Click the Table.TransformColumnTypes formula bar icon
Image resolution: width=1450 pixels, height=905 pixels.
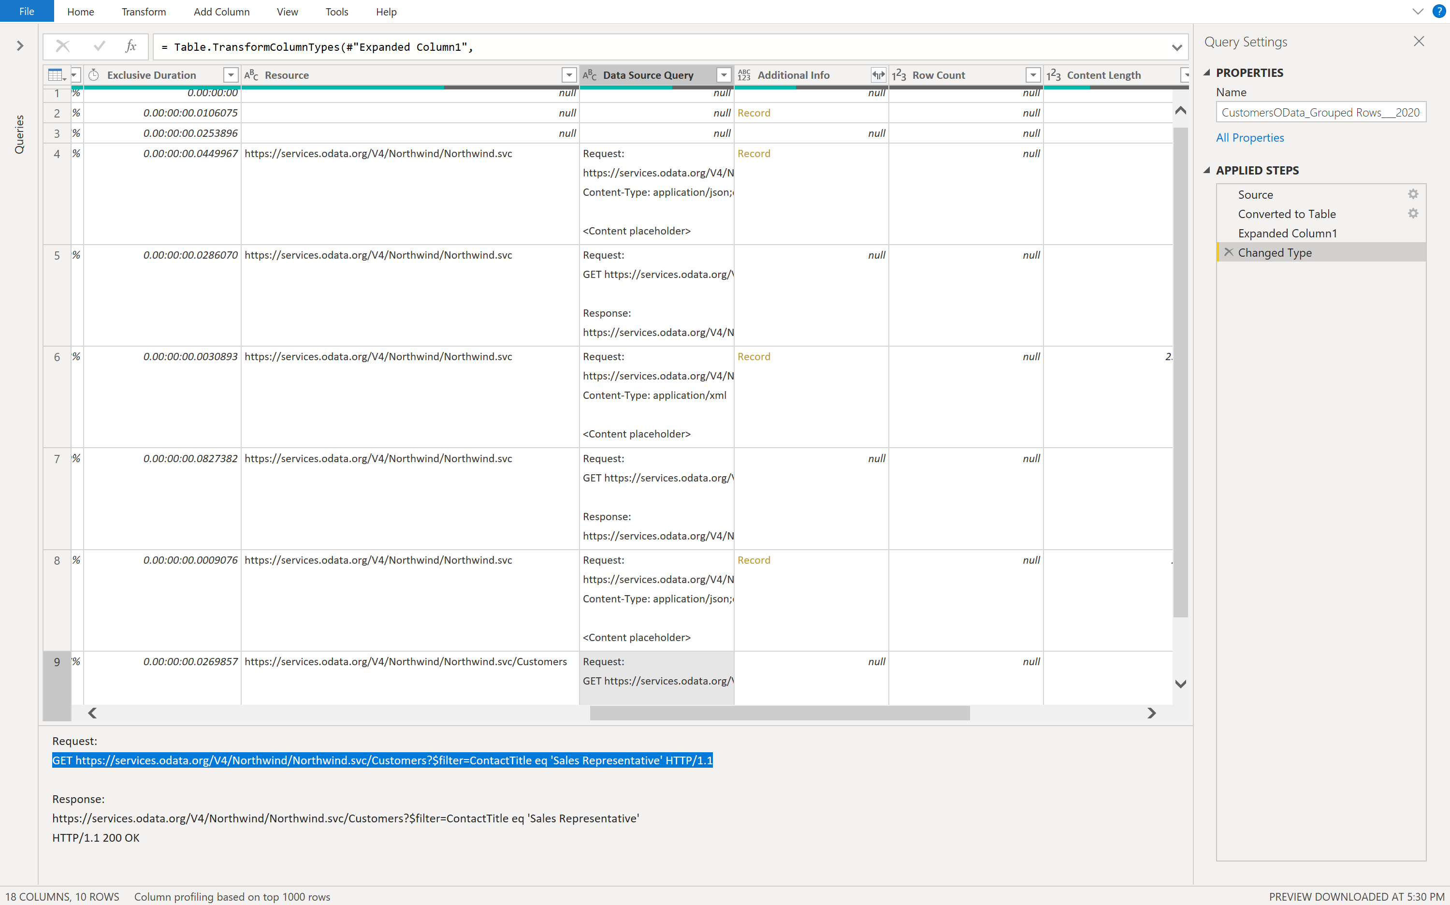(130, 46)
